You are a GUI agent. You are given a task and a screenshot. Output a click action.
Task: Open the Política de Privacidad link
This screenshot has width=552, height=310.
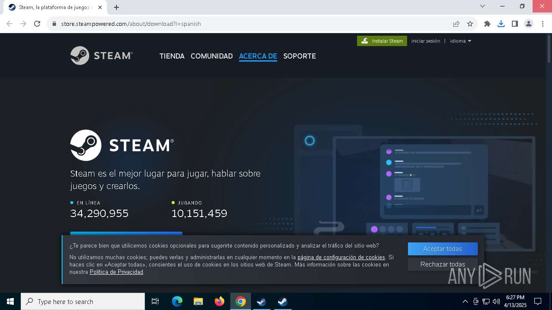[x=116, y=272]
